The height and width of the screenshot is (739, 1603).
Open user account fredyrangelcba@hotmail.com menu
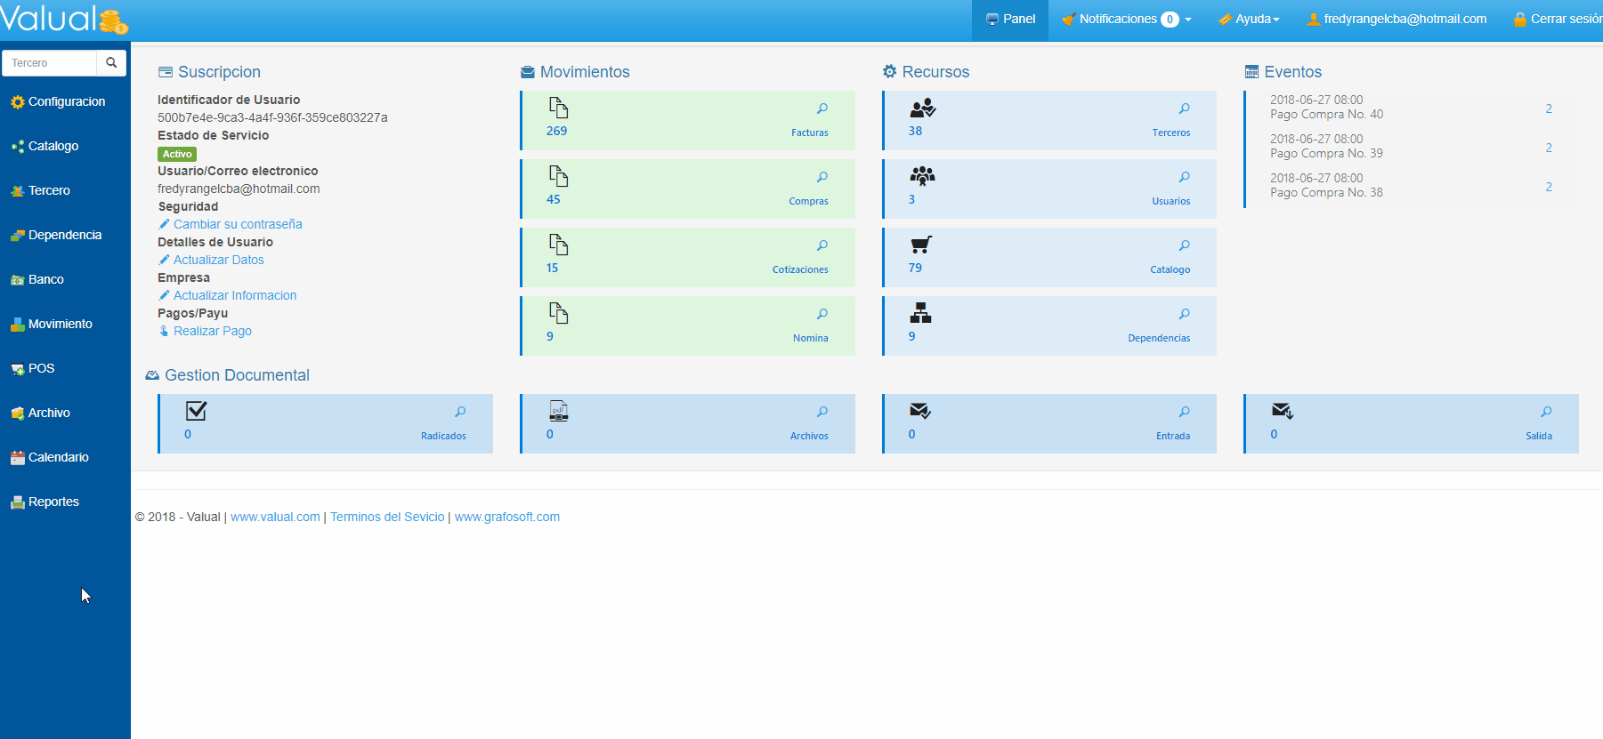point(1397,20)
